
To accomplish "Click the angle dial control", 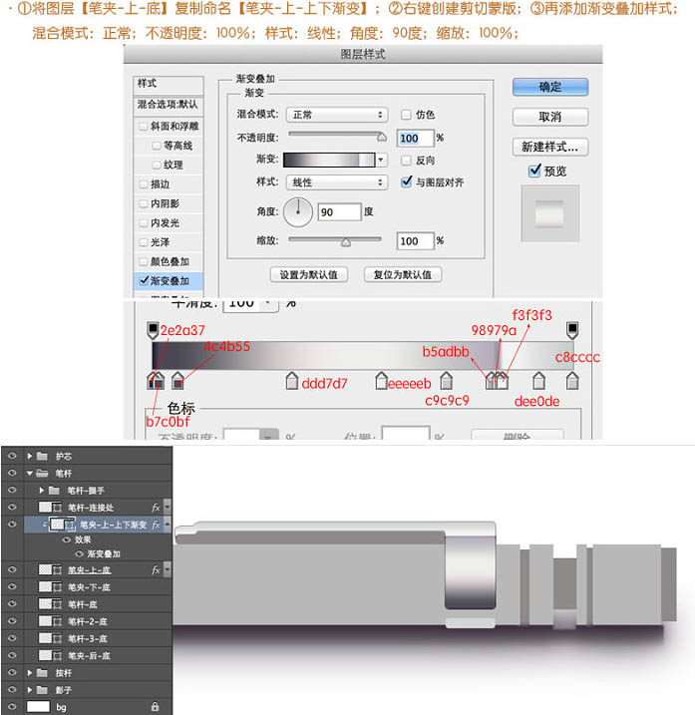I will 298,212.
